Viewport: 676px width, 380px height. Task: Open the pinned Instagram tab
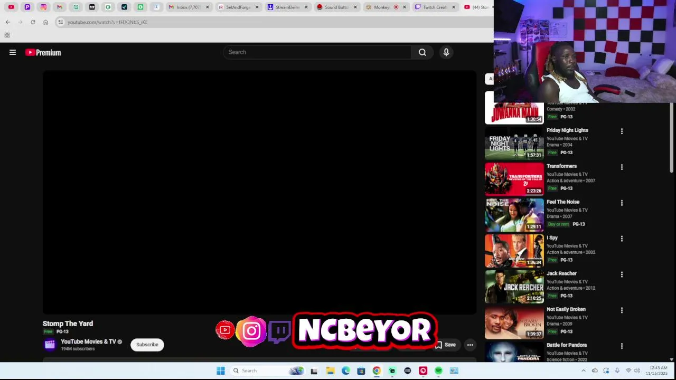(43, 7)
